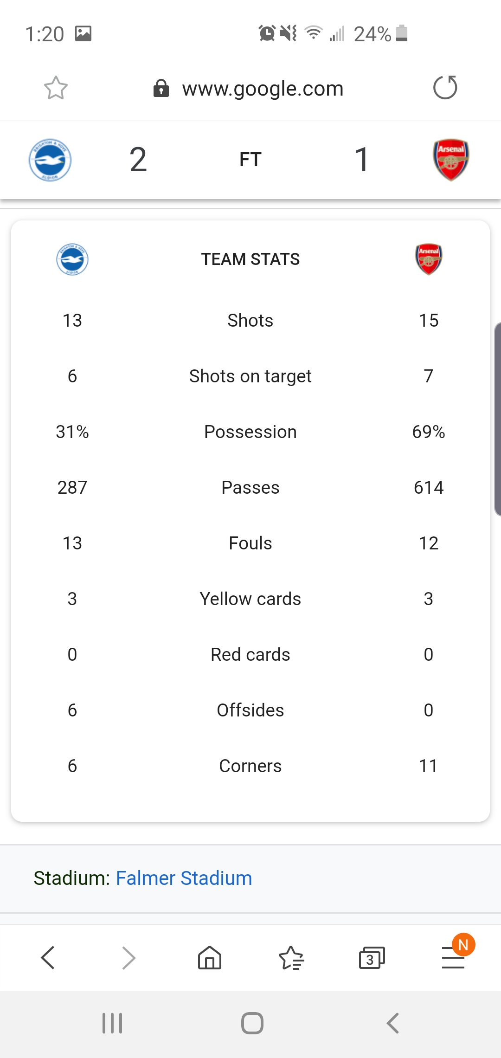Go forward with browser forward arrow
The width and height of the screenshot is (501, 1058).
tap(128, 958)
